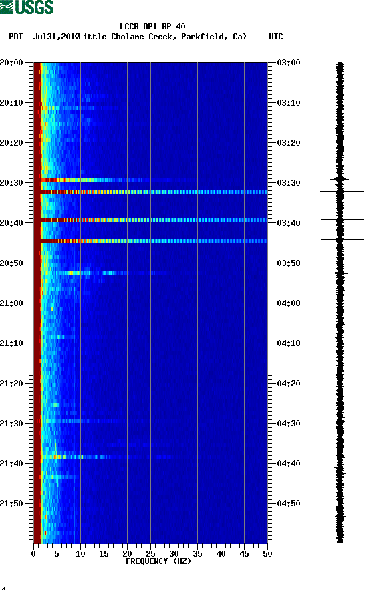Screen dimensions: 369x596
Task: Click the 'UTC' timezone label
Action: (x=276, y=37)
